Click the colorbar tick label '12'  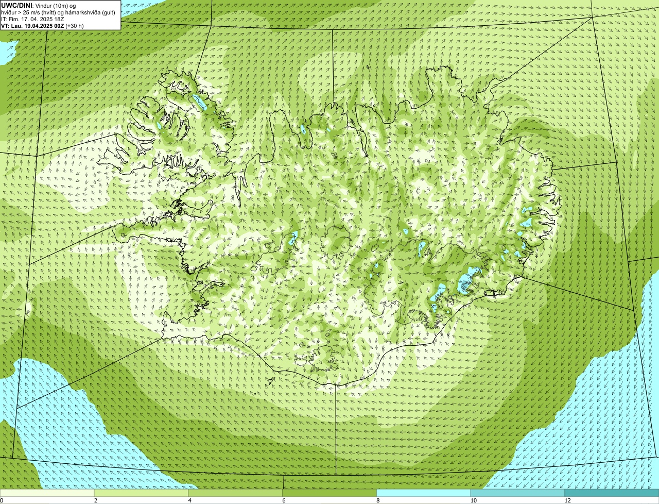[567, 500]
